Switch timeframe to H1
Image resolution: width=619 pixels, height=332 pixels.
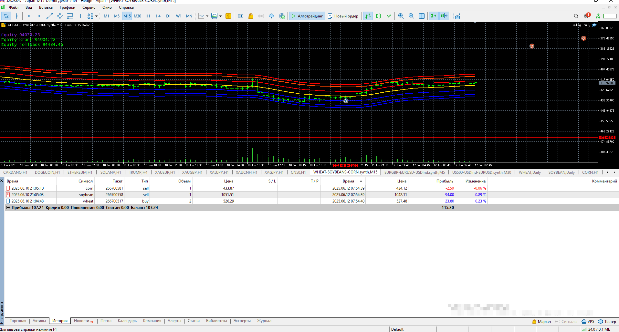point(148,16)
